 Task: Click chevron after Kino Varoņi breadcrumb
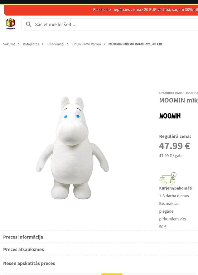click(68, 44)
